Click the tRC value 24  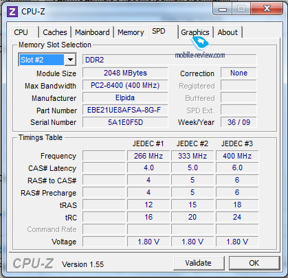(237, 217)
